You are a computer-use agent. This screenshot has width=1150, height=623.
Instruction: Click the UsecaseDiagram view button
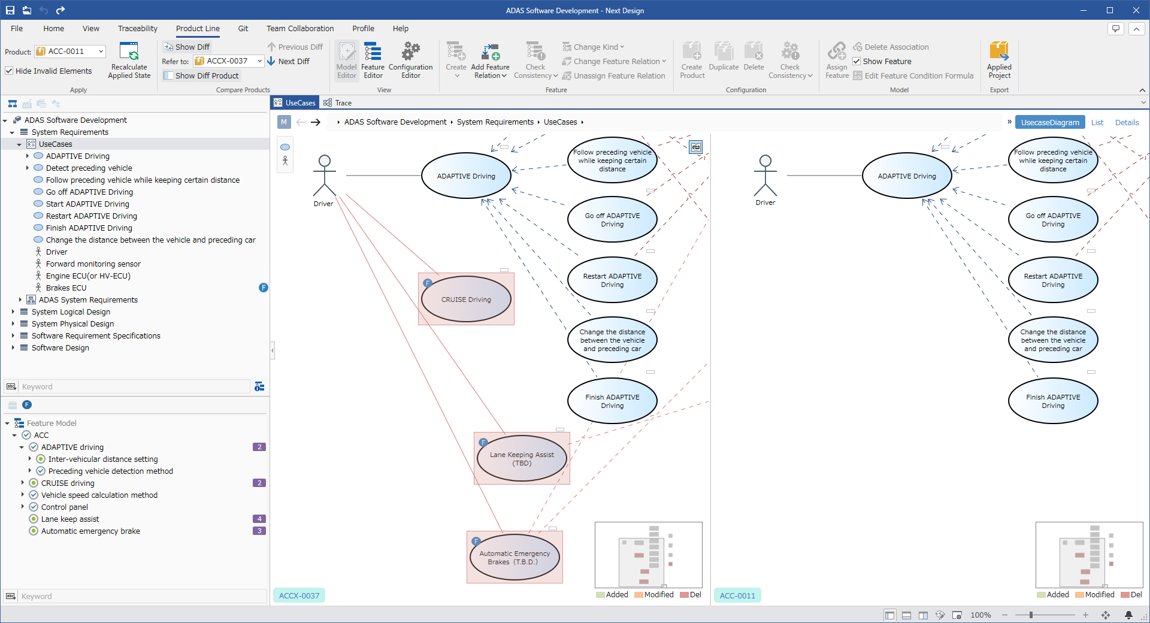(1050, 122)
